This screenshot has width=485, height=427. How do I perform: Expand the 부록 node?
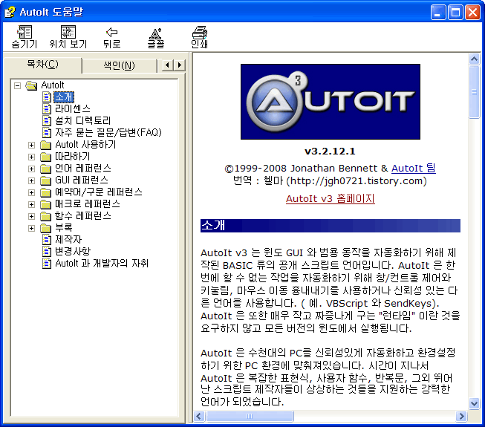pos(31,228)
